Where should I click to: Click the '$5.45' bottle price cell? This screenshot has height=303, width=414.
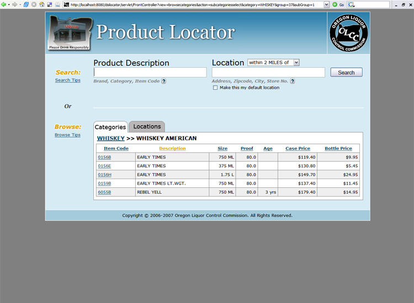point(338,166)
